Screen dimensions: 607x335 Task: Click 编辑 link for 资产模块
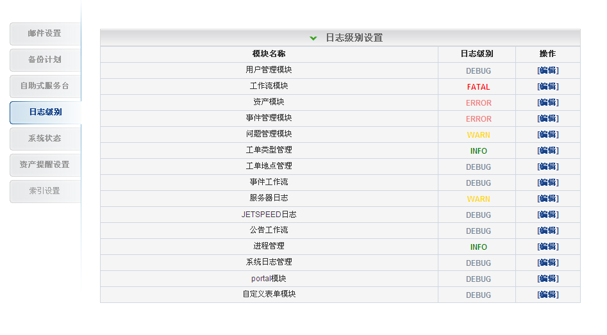(547, 102)
